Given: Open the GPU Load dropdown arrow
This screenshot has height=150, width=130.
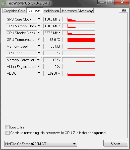Looking at the screenshot, I should [x=39, y=53].
